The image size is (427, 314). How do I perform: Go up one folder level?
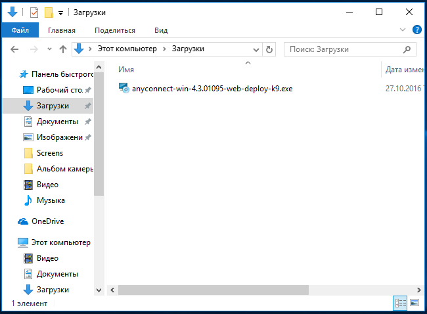coord(63,49)
